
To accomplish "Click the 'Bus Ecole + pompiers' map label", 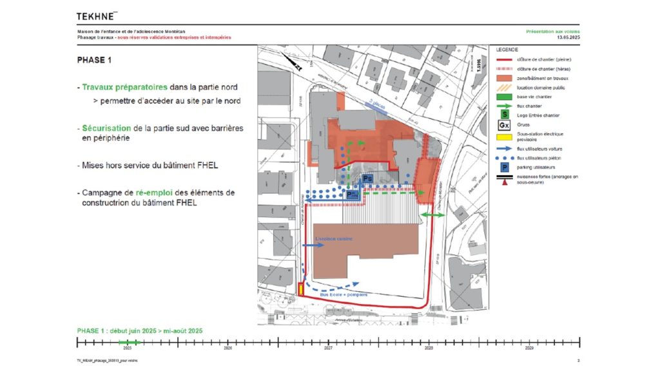I will (x=344, y=295).
